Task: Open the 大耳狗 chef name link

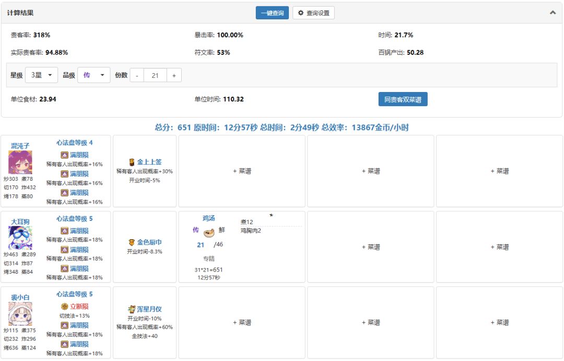Action: pos(20,222)
